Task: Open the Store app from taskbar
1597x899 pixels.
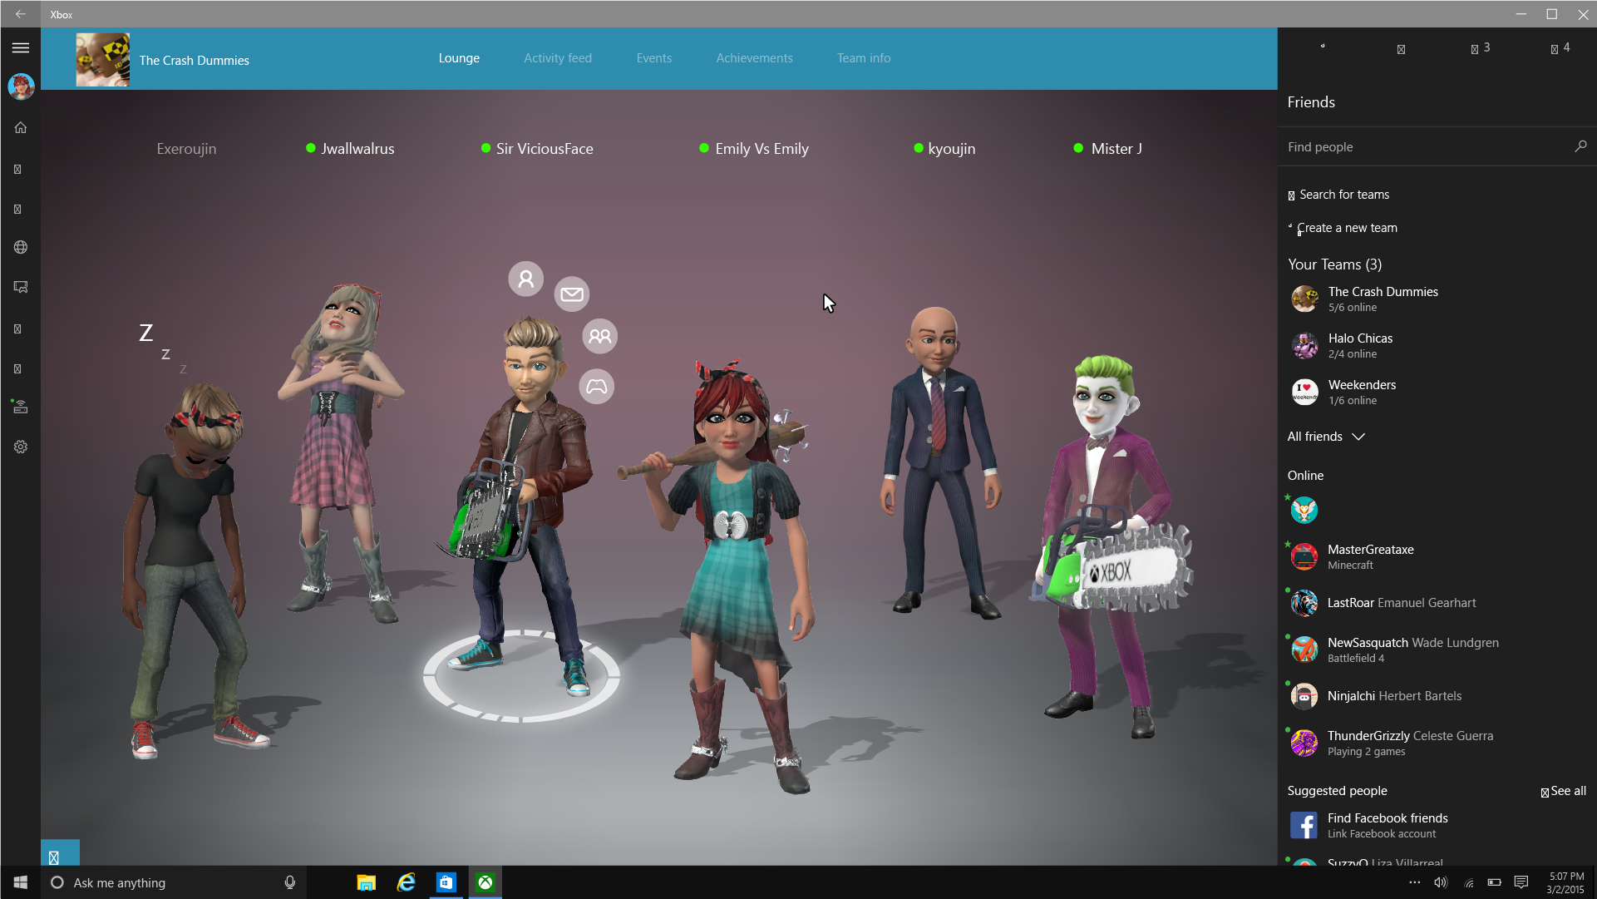Action: [446, 882]
